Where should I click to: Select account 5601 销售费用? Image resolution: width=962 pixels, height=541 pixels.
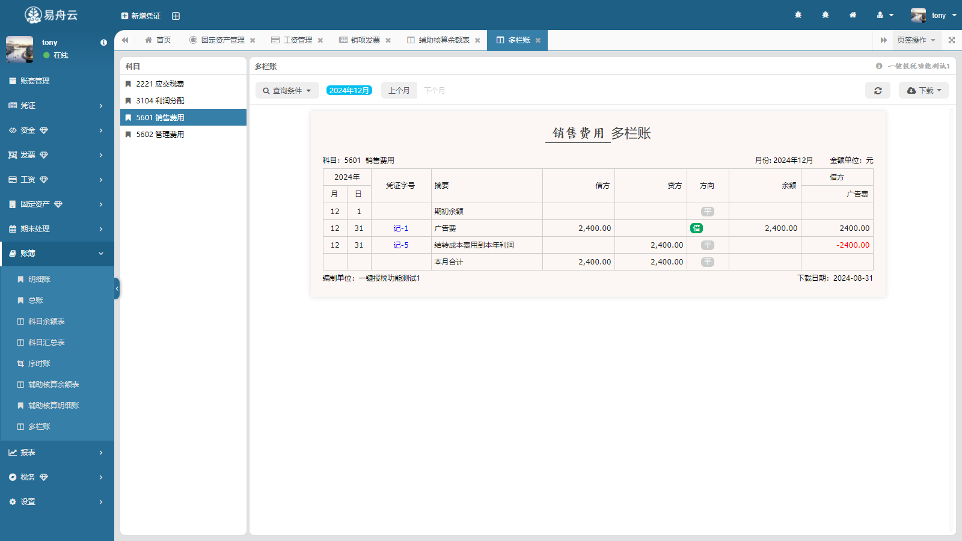[183, 117]
